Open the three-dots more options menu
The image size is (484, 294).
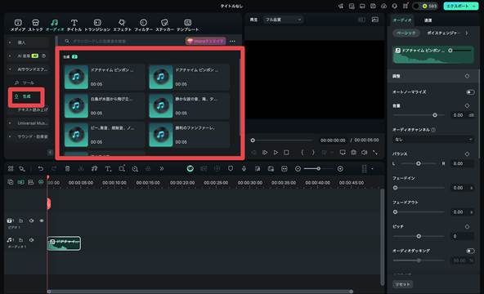pyautogui.click(x=232, y=41)
